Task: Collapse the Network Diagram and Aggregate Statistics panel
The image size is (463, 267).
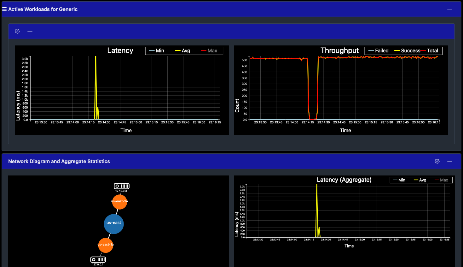Action: [449, 161]
